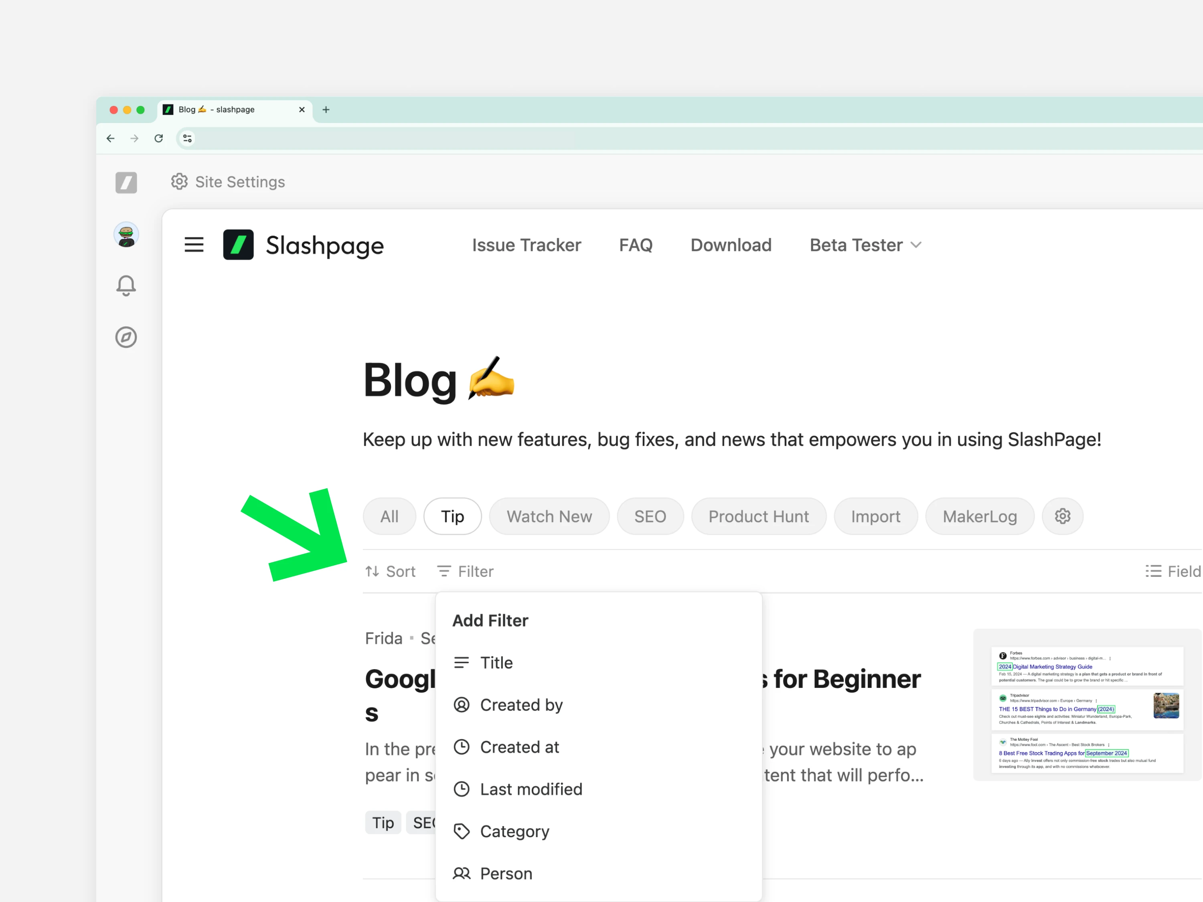Click the Sort arrows icon

(373, 571)
